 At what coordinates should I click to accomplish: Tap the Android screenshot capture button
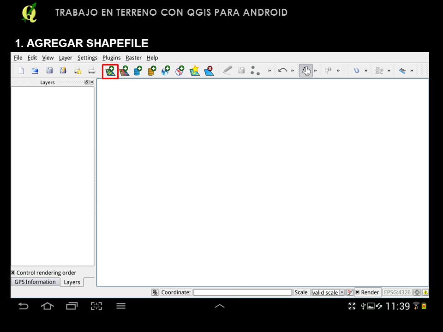pos(96,306)
